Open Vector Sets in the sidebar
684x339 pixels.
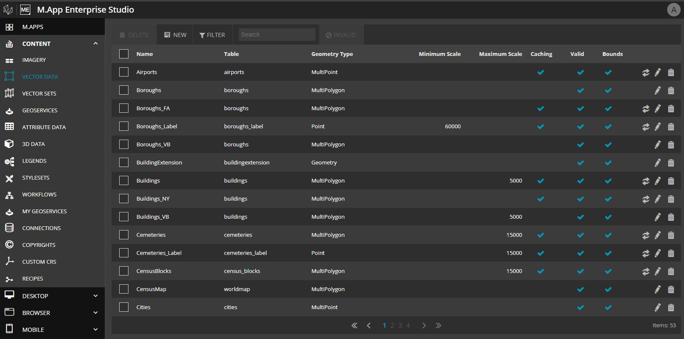click(x=39, y=93)
